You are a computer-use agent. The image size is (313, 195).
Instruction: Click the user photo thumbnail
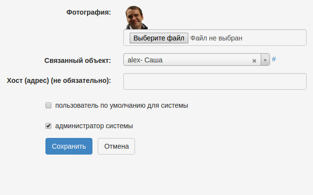[136, 17]
